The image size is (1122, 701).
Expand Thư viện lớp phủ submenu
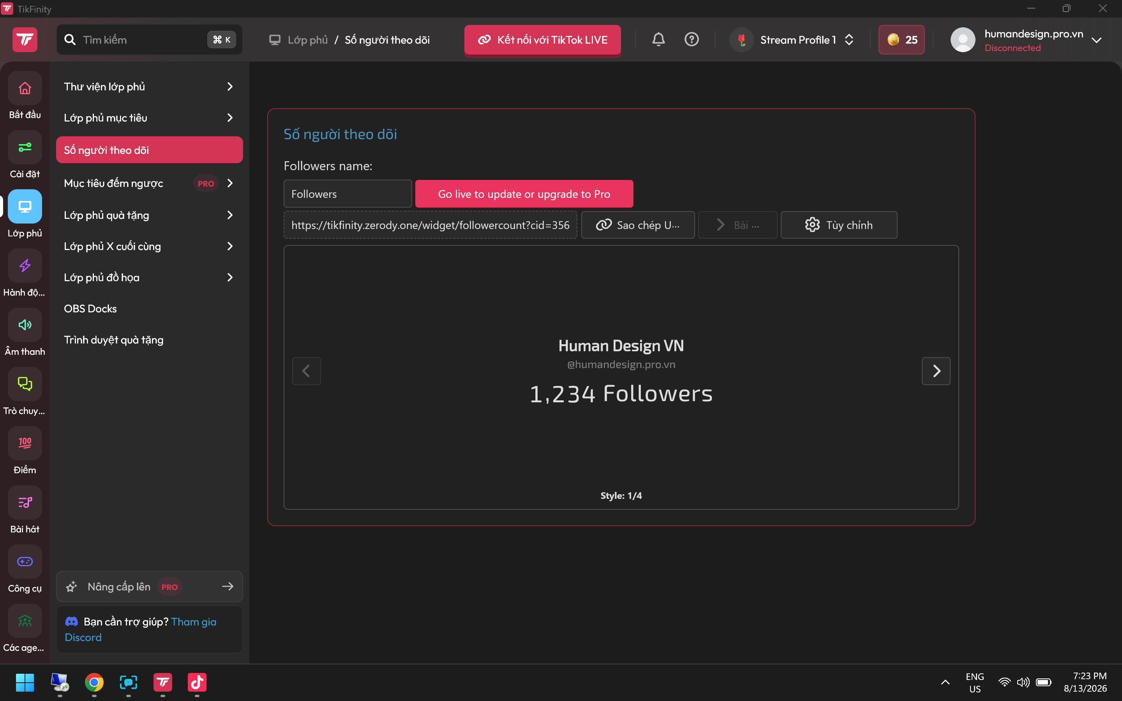230,87
